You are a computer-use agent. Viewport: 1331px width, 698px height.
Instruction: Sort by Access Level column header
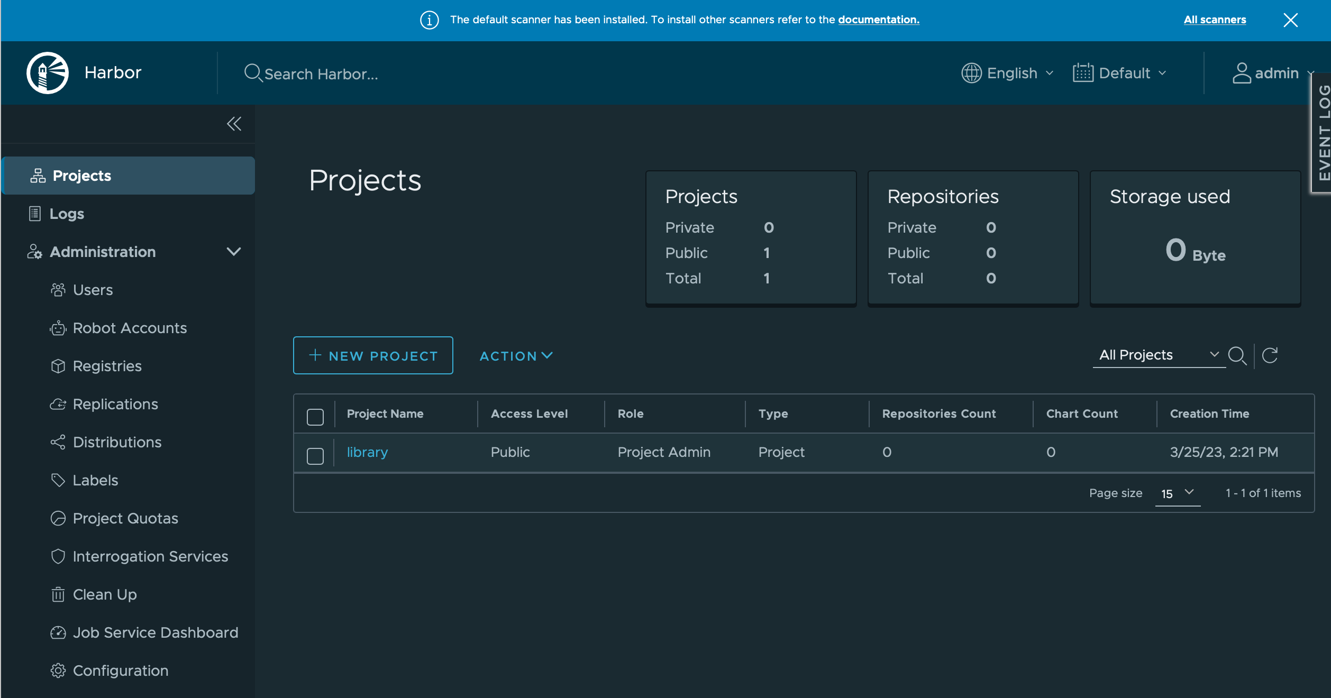529,414
